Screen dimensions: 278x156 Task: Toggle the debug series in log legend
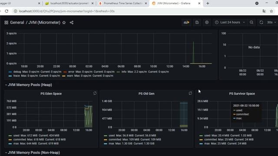click(17, 71)
